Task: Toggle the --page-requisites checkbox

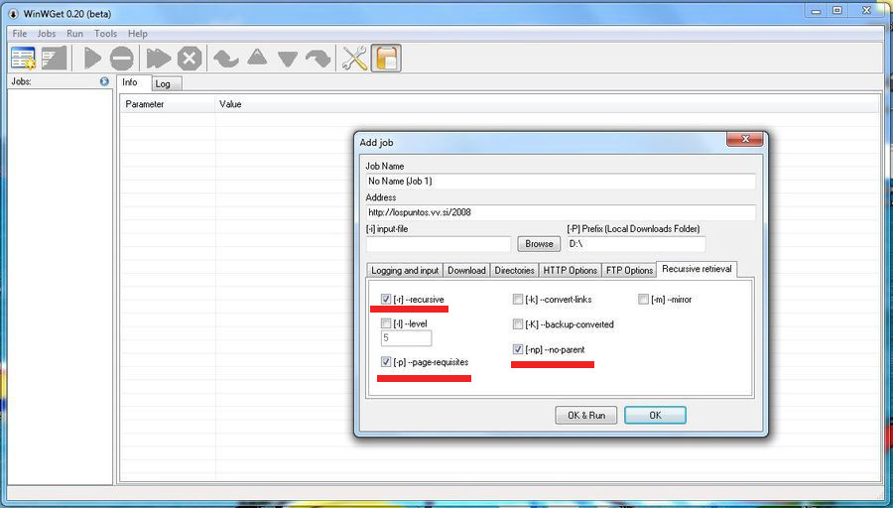Action: [x=386, y=361]
